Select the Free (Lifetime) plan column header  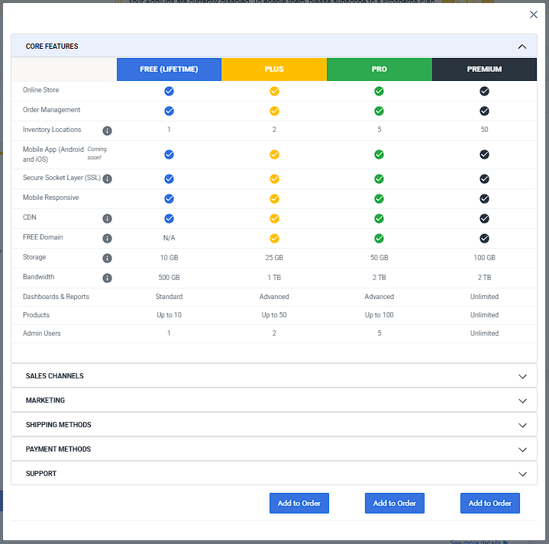(x=169, y=69)
